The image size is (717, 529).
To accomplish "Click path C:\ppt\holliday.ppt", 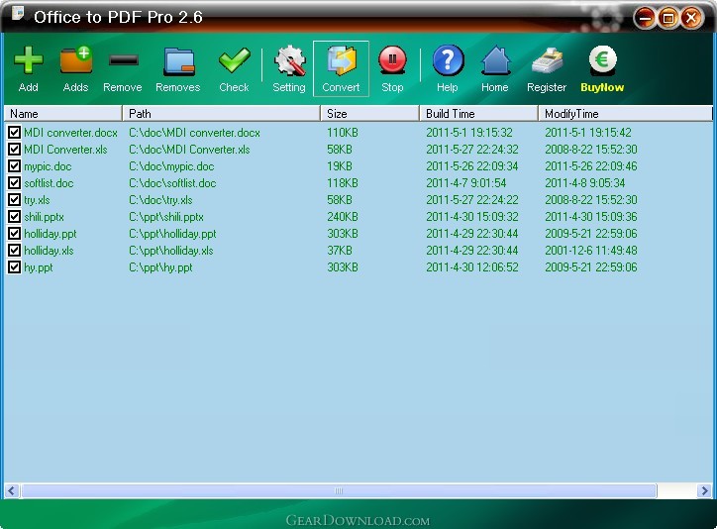I will tap(172, 234).
